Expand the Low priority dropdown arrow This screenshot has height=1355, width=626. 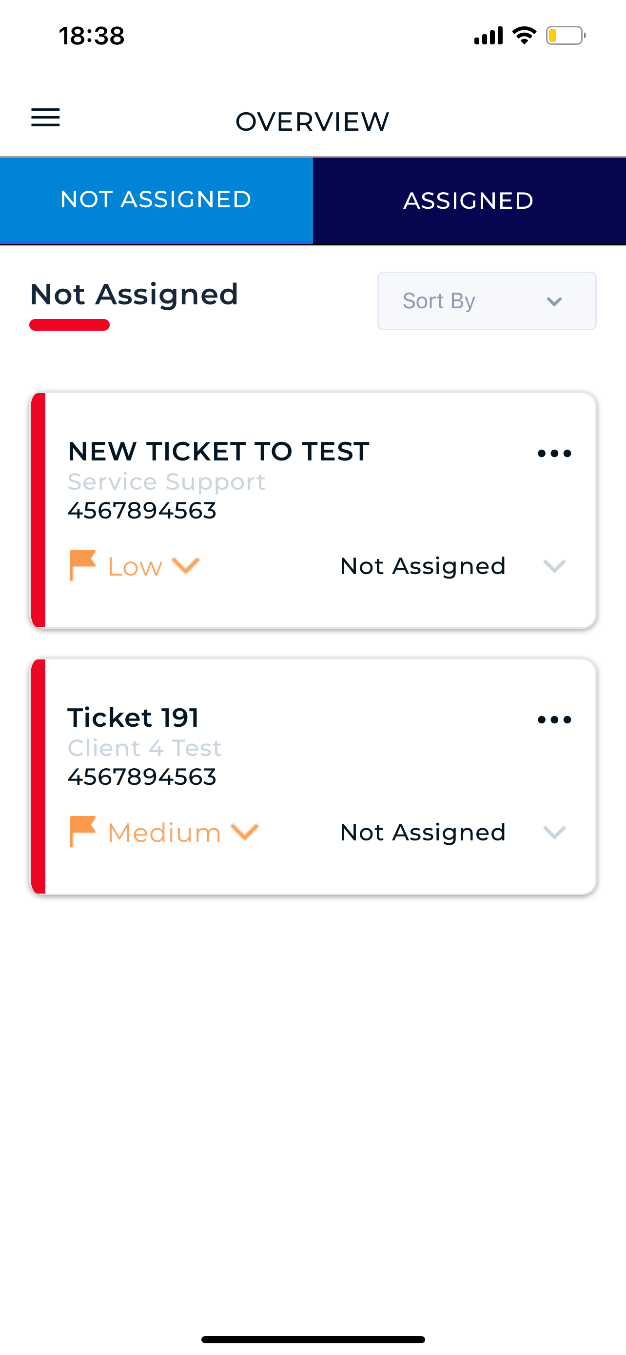coord(186,565)
